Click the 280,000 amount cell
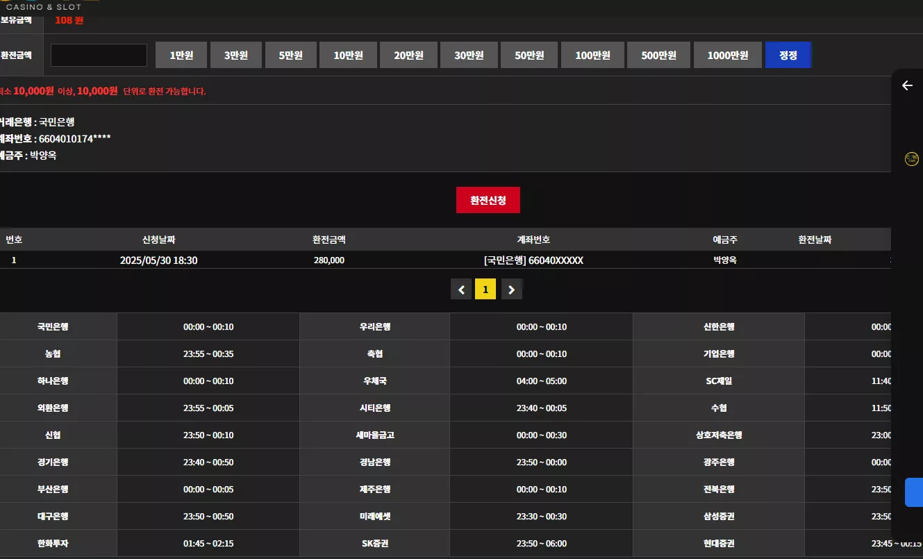The image size is (923, 559). click(x=329, y=260)
